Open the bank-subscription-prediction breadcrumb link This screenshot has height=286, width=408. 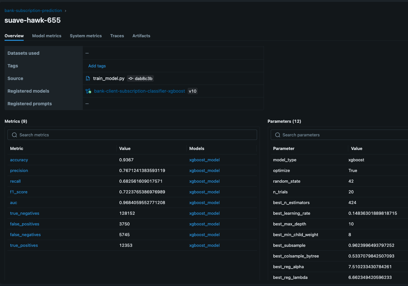click(x=33, y=11)
